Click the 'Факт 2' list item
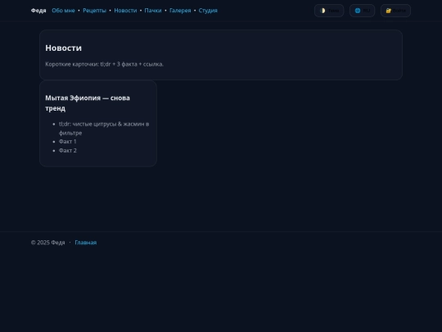This screenshot has height=332, width=442. coord(68,151)
